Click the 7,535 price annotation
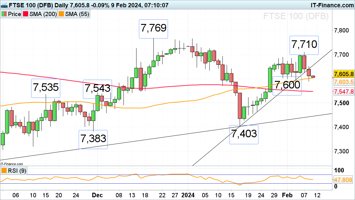355x200 pixels. (46, 88)
